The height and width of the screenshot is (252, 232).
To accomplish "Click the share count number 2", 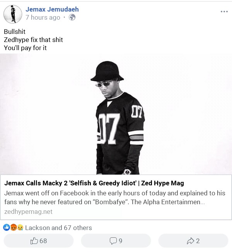I will (x=198, y=241).
